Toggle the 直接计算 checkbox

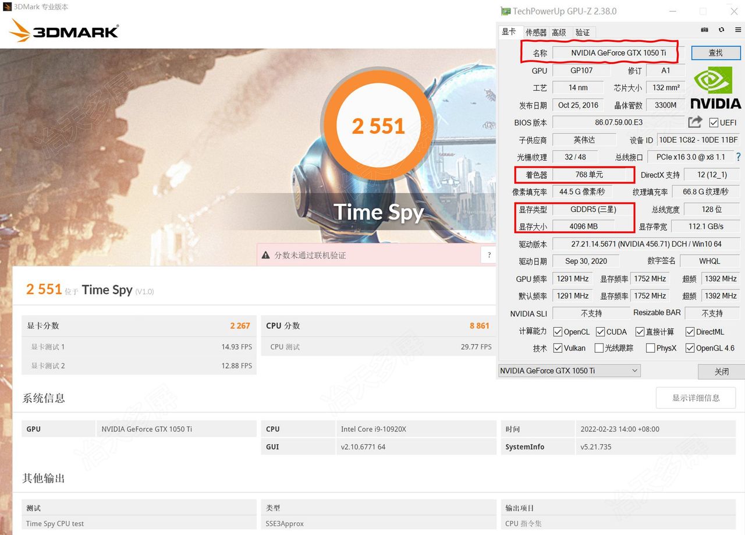coord(639,332)
